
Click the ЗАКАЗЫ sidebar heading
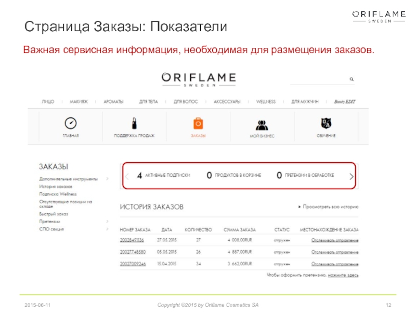pos(54,166)
